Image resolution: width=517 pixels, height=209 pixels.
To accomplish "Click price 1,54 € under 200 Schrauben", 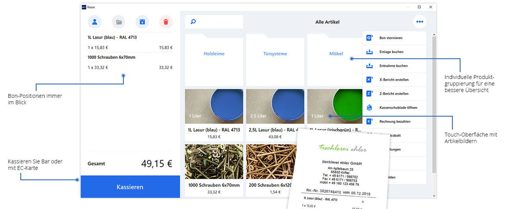I will click(x=275, y=192).
